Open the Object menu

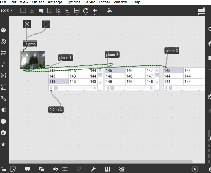tap(38, 2)
